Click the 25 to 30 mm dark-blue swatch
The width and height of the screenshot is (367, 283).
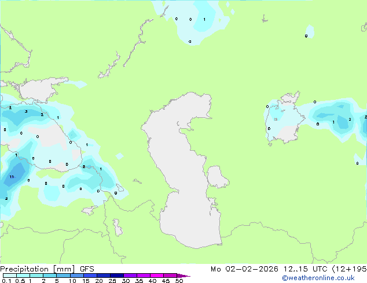click(117, 275)
